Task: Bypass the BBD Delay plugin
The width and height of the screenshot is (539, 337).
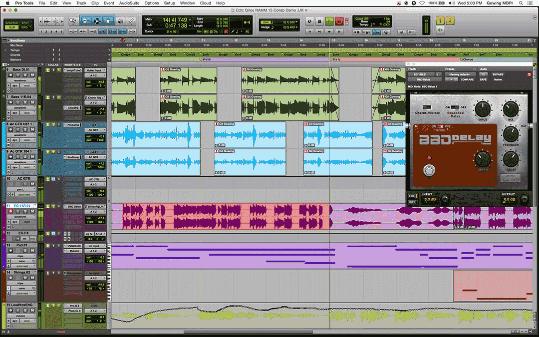Action: pos(498,74)
